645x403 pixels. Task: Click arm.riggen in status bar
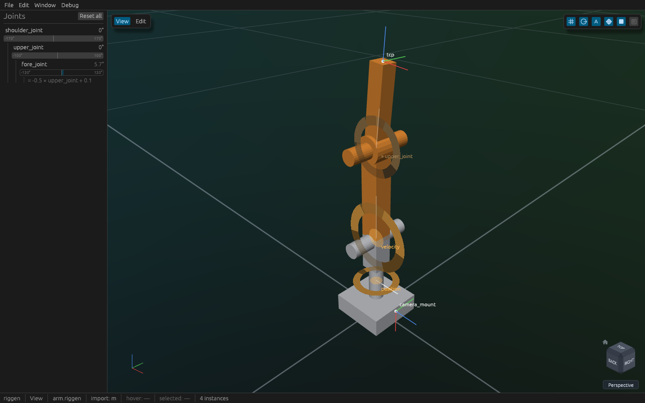click(67, 399)
